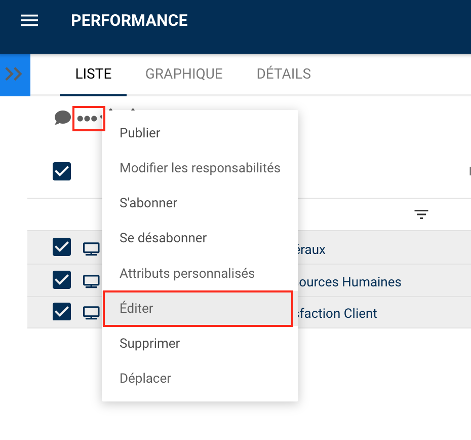Open the hamburger navigation menu
The height and width of the screenshot is (440, 471).
[x=29, y=20]
